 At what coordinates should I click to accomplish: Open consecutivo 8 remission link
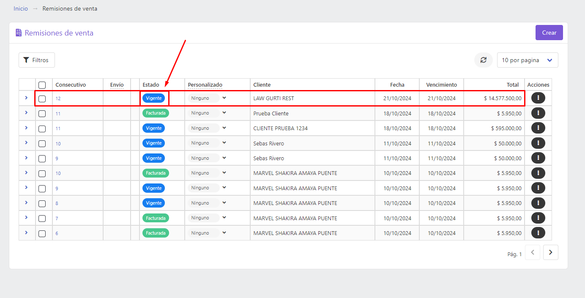pyautogui.click(x=57, y=203)
